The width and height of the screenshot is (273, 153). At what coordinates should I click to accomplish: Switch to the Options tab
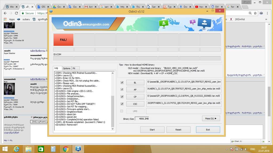(67, 68)
